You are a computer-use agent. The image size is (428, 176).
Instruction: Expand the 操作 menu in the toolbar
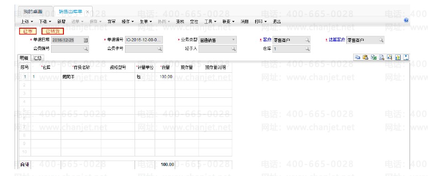(128, 21)
